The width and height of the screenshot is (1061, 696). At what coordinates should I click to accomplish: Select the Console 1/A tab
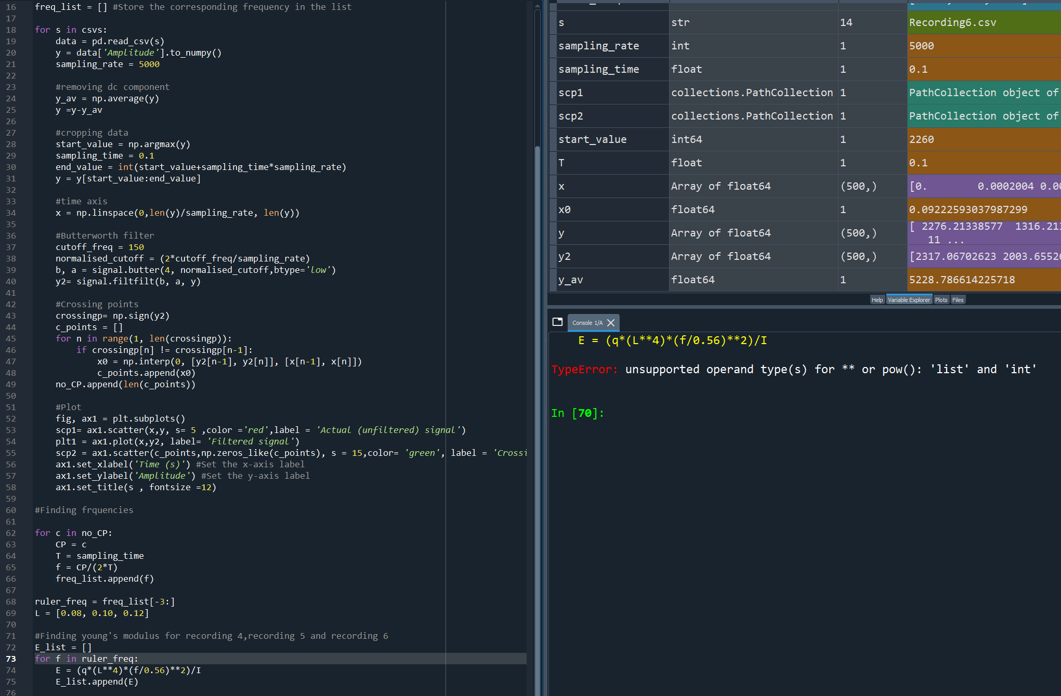(587, 323)
